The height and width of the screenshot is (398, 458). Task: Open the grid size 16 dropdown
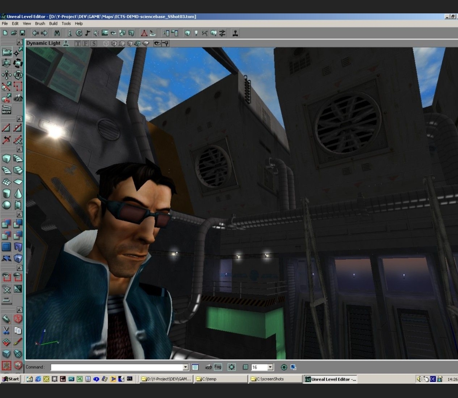pos(270,367)
